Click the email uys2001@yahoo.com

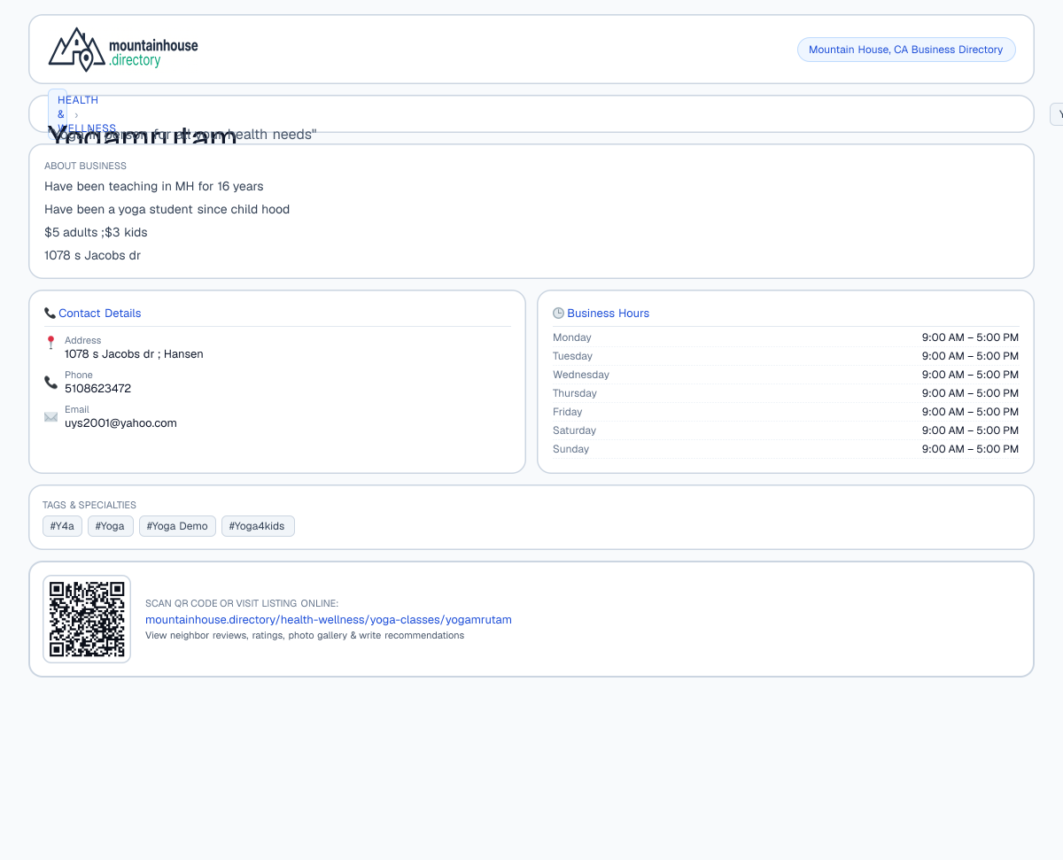(120, 423)
